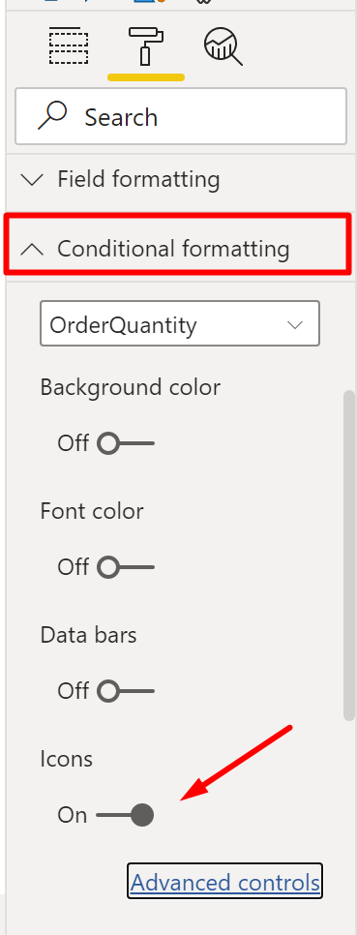
Task: Turn off the Icons toggle
Action: pyautogui.click(x=125, y=815)
